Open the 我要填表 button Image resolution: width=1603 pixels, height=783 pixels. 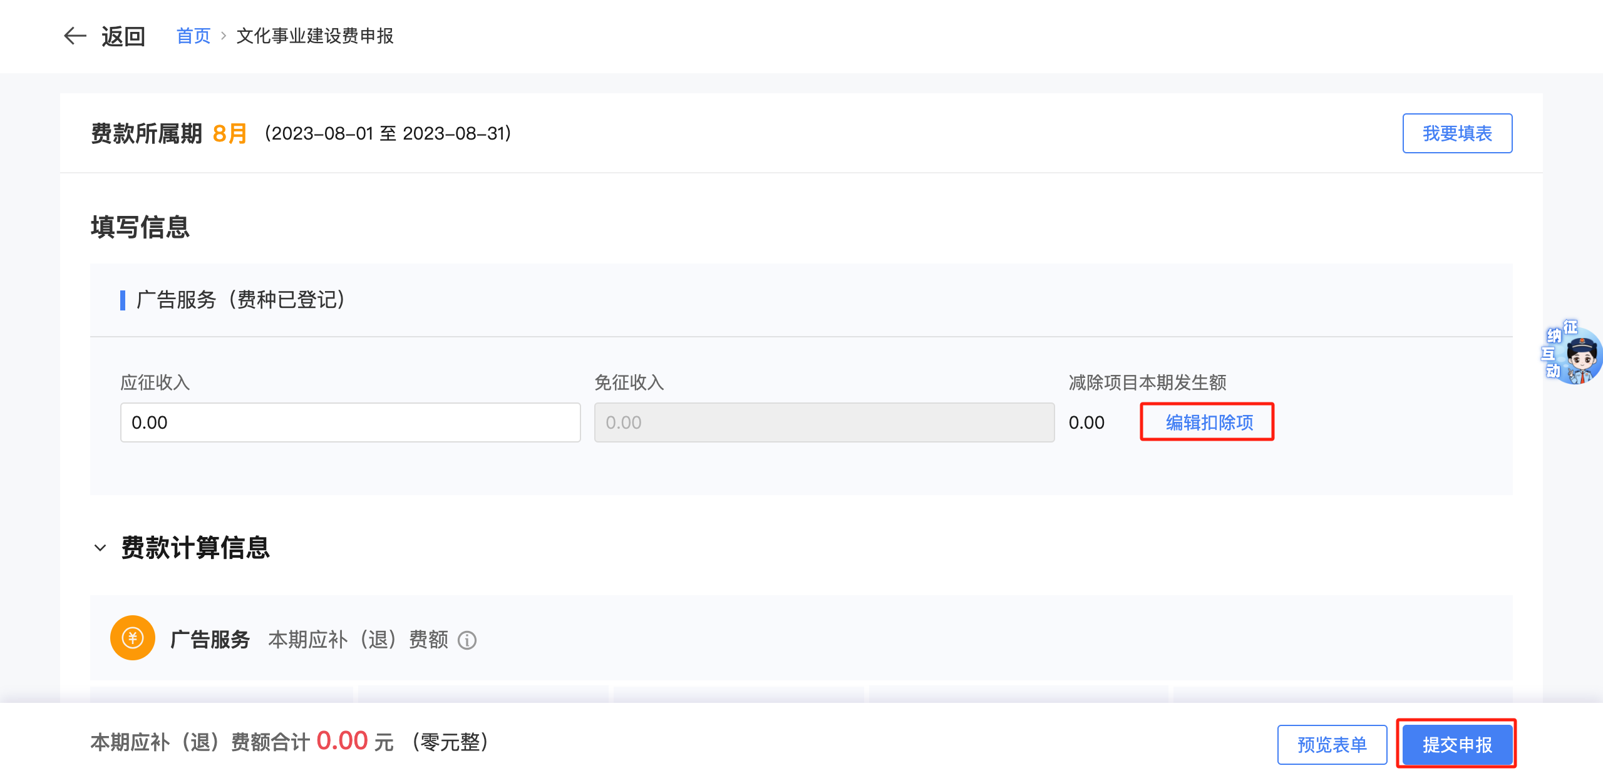pyautogui.click(x=1457, y=133)
